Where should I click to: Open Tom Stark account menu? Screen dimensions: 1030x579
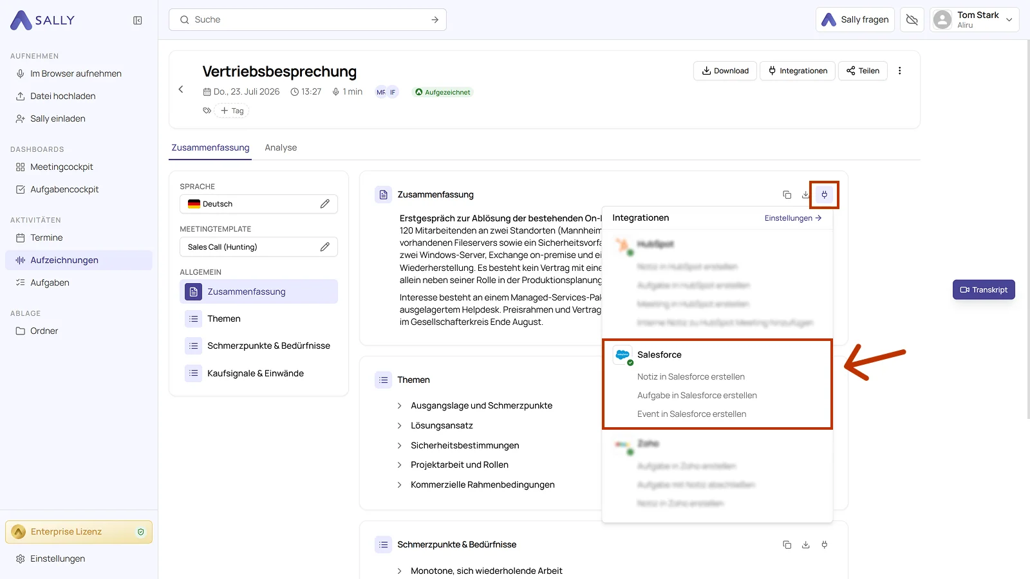975,20
